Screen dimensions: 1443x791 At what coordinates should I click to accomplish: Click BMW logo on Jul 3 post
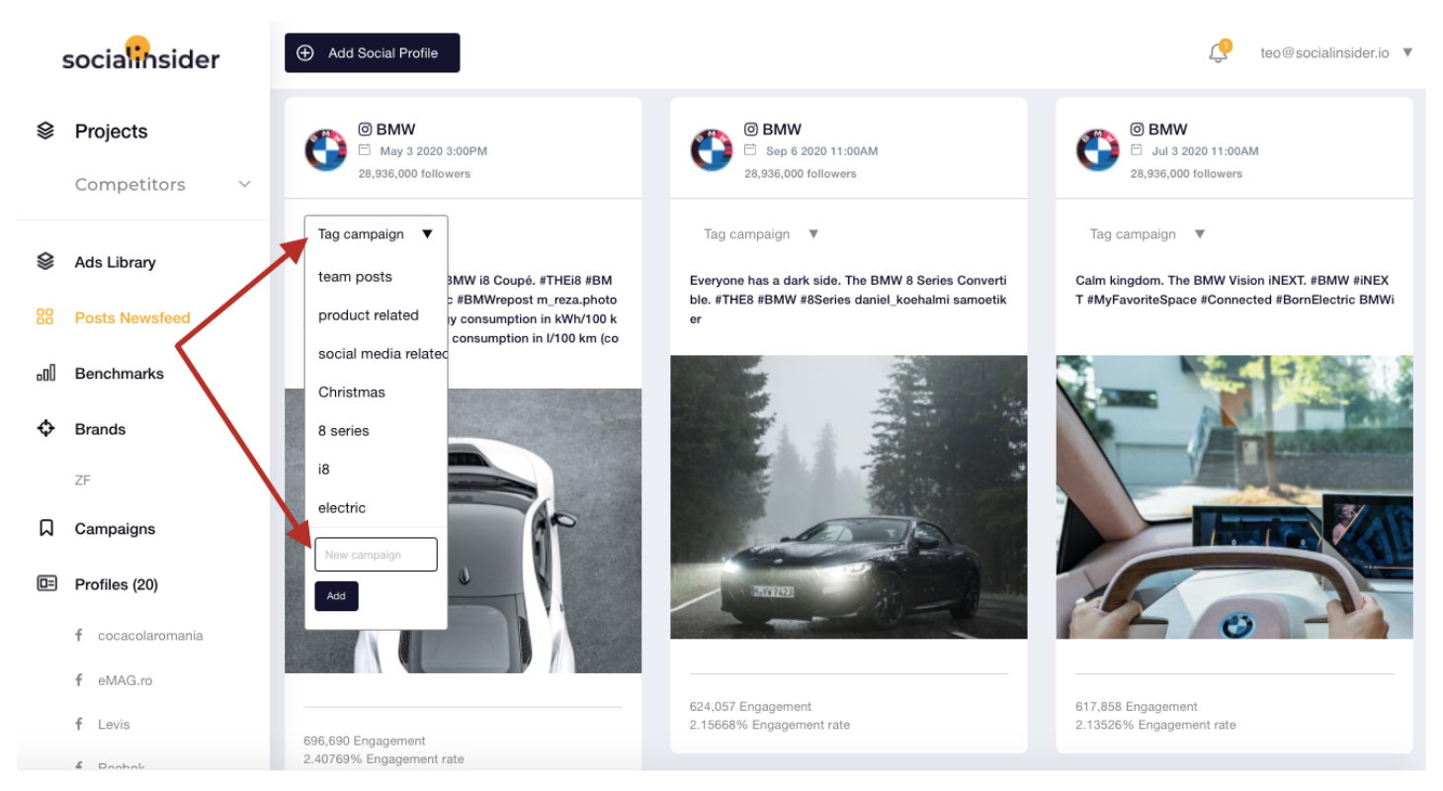[1097, 150]
